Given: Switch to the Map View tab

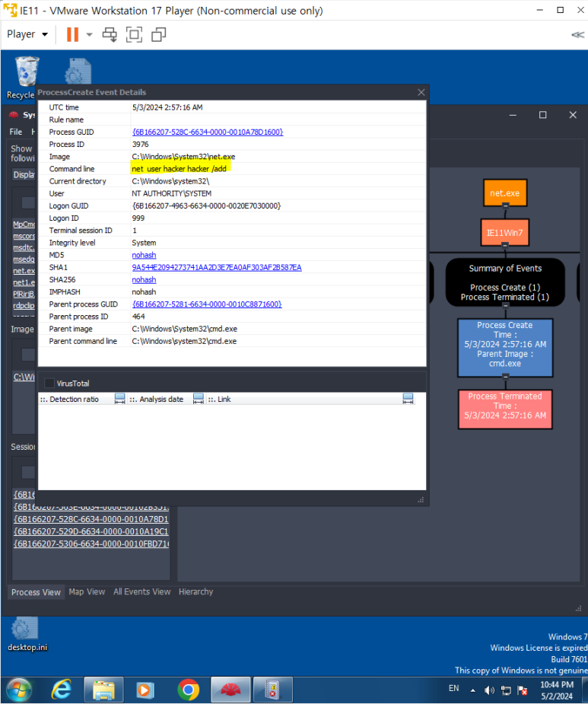Looking at the screenshot, I should [87, 592].
